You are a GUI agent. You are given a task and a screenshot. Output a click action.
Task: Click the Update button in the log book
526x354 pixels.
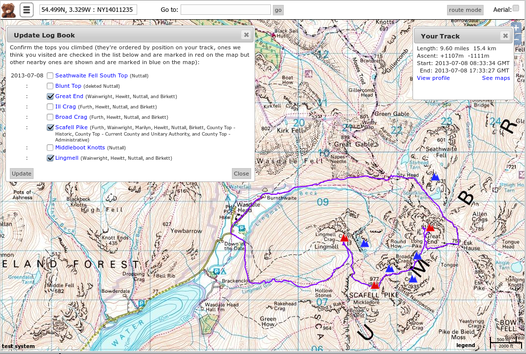[x=22, y=174]
